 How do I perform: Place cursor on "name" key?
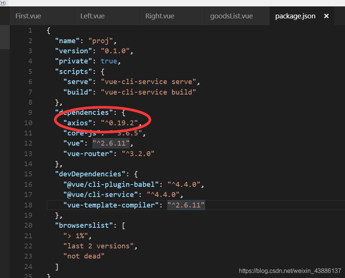[x=67, y=41]
